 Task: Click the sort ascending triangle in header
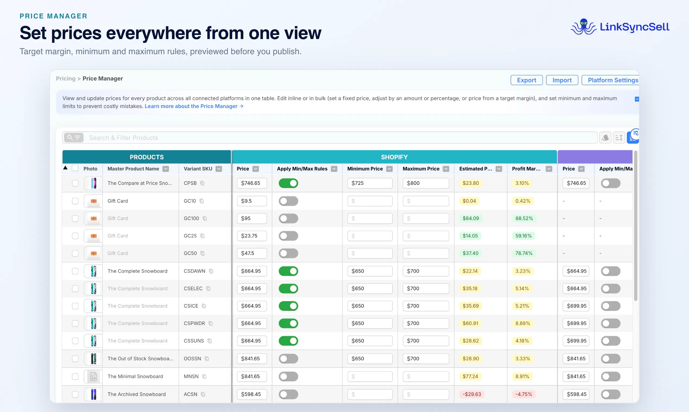pyautogui.click(x=65, y=168)
